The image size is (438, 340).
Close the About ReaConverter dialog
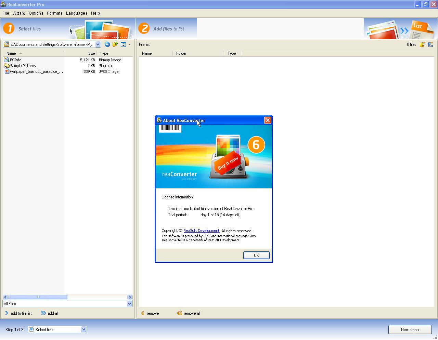268,120
